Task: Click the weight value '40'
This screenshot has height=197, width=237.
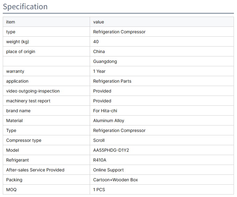Action: 96,42
